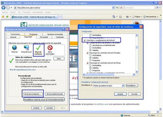Select the Sitios de confianza green check icon
The height and width of the screenshot is (117, 163).
click(38, 48)
